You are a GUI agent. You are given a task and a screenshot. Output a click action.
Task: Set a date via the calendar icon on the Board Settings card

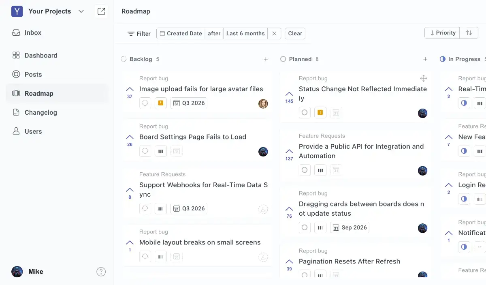[176, 151]
